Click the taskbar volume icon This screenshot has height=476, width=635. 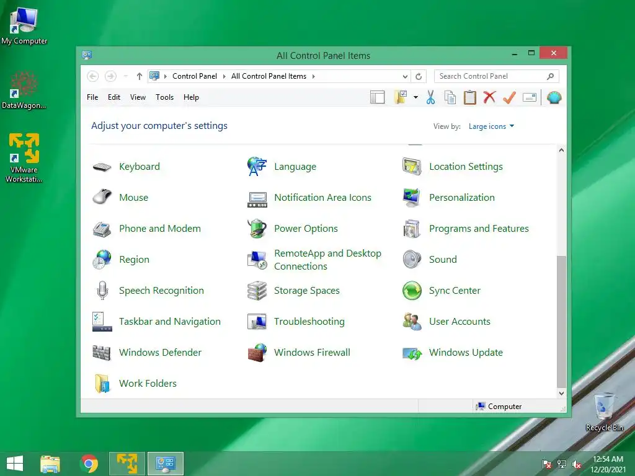pos(577,464)
